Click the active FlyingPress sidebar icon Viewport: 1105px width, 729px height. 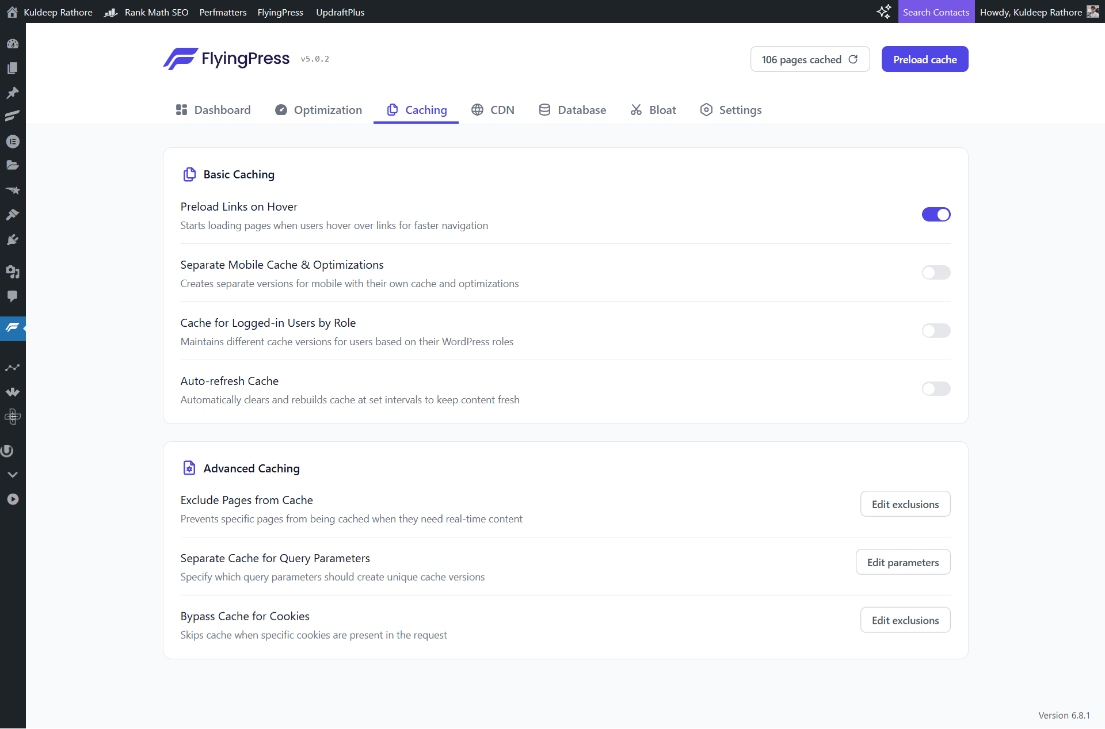(x=13, y=328)
